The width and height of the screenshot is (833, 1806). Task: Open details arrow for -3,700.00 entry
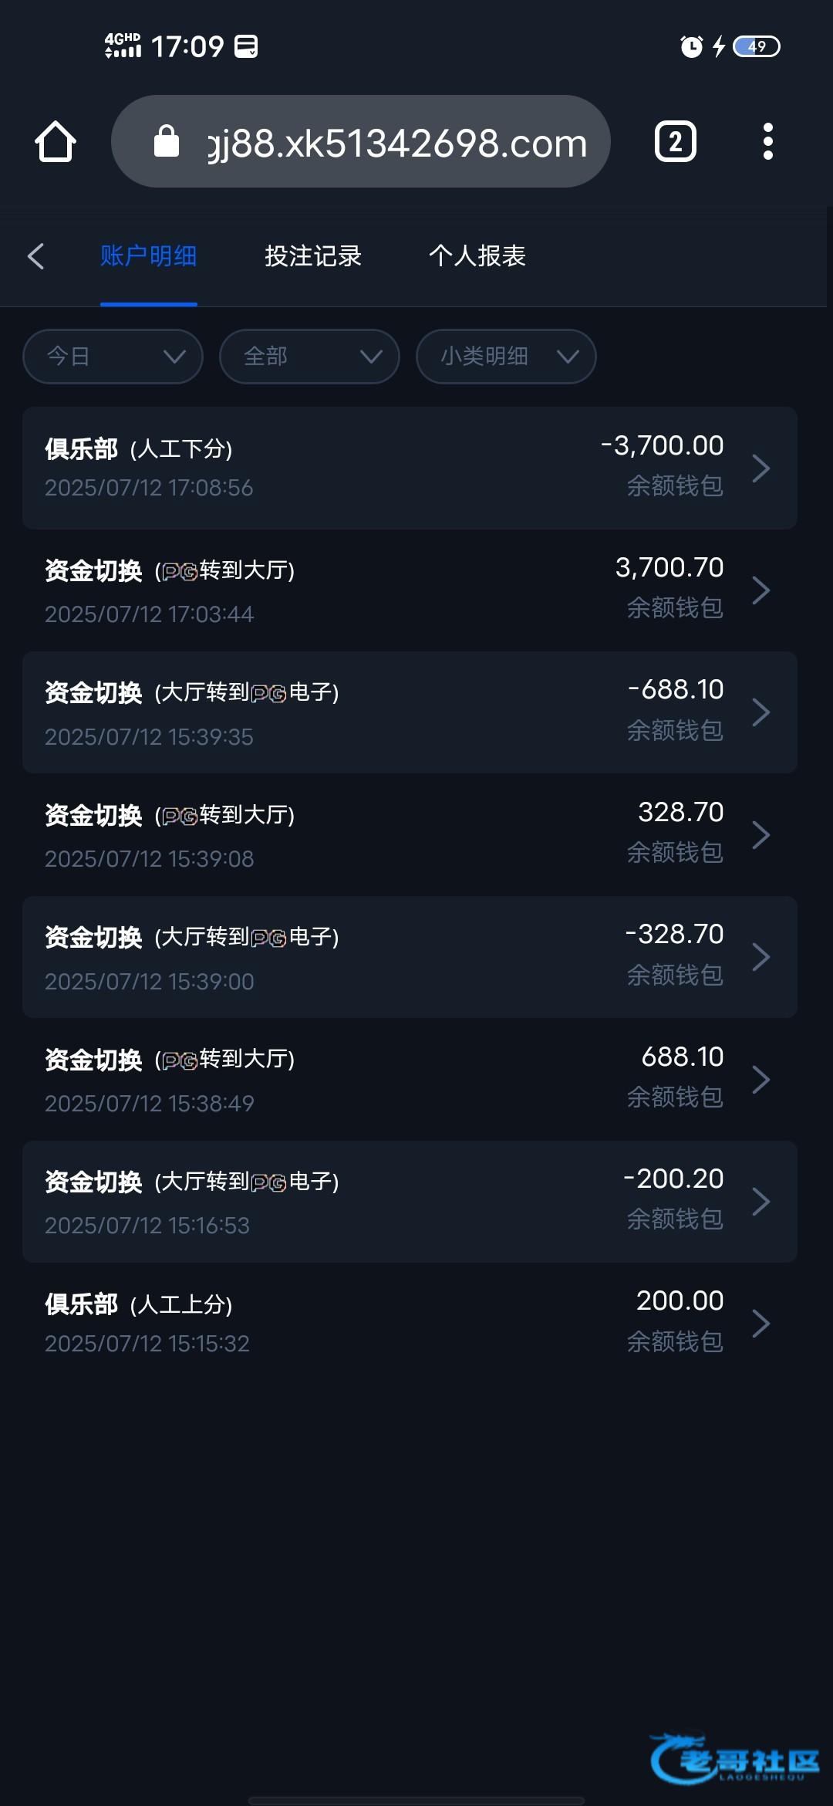(x=760, y=468)
